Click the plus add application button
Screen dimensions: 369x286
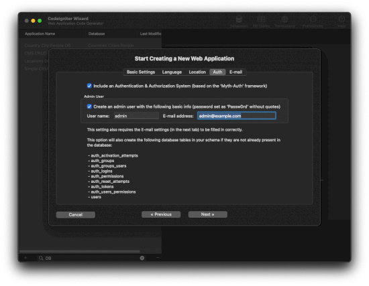pyautogui.click(x=25, y=258)
